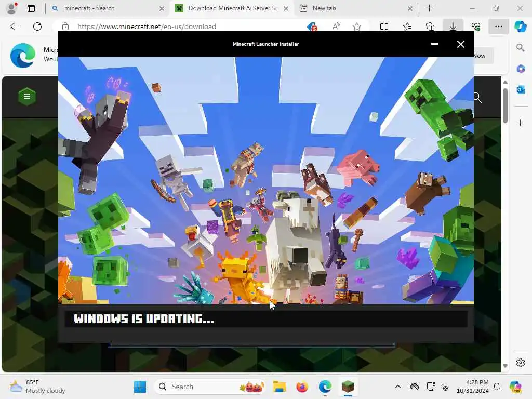532x399 pixels.
Task: Refresh the Minecraft download page
Action: (x=37, y=26)
